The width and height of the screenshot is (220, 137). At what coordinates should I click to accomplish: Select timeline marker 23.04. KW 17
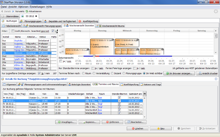pos(120,62)
